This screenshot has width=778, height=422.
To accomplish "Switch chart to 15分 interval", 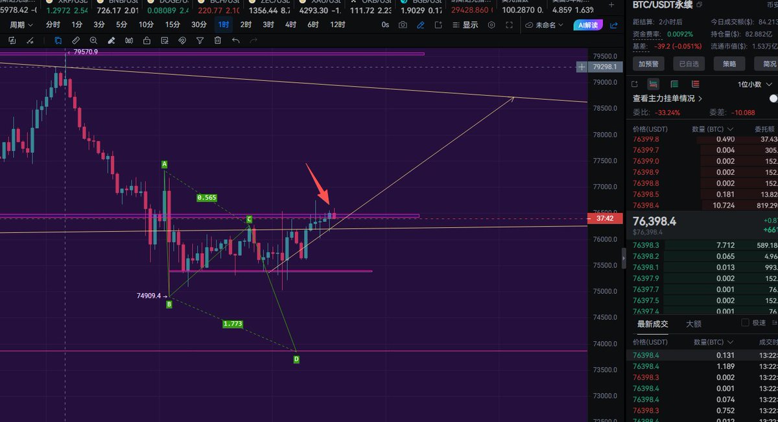I will tap(172, 25).
